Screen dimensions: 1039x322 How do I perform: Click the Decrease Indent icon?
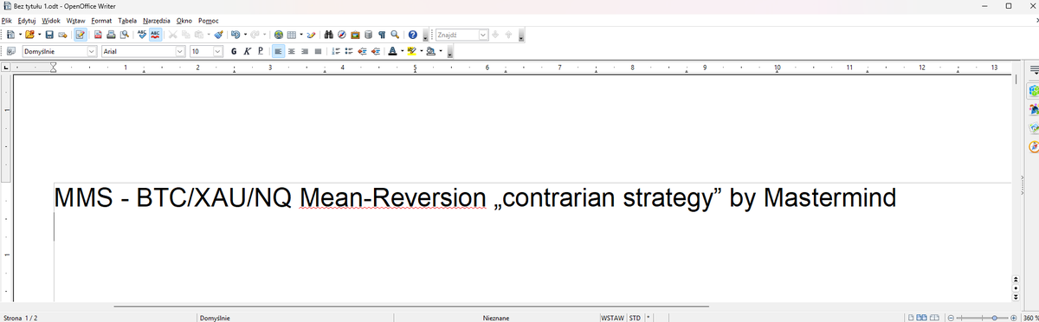(362, 51)
